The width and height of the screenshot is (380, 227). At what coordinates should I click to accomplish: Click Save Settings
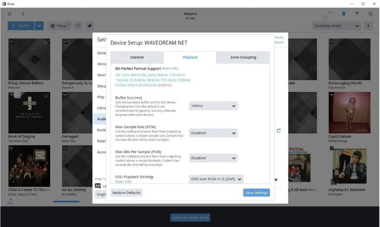tap(256, 193)
